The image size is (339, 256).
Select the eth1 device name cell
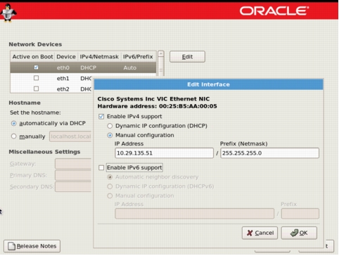(63, 78)
